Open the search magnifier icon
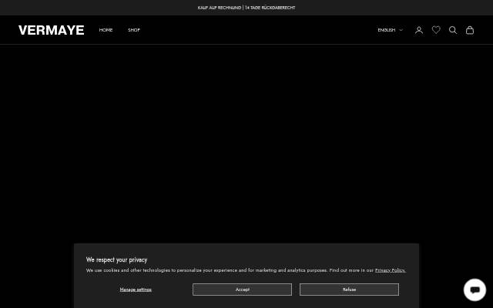Viewport: 493px width, 308px height. click(453, 30)
